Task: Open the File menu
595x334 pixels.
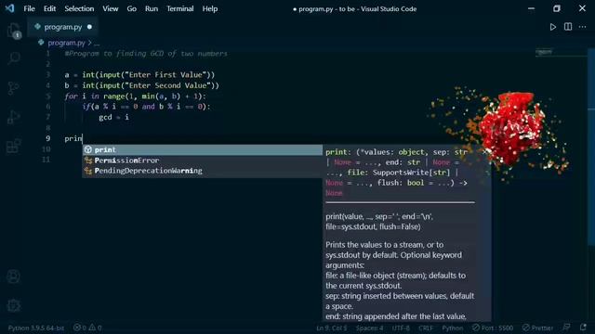Action: tap(29, 8)
